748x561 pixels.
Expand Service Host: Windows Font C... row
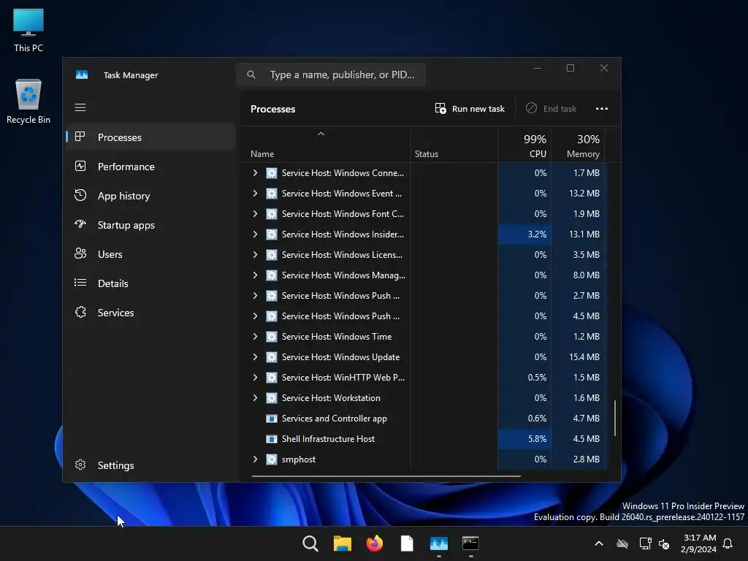(255, 214)
